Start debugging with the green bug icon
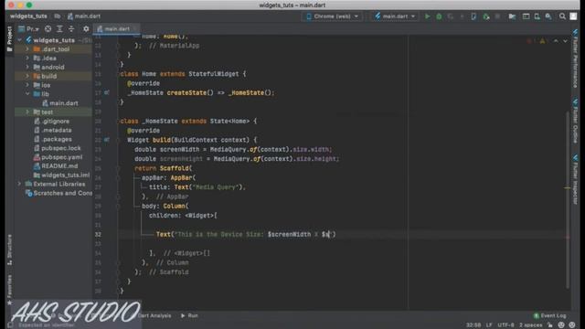The width and height of the screenshot is (585, 329). 439,16
